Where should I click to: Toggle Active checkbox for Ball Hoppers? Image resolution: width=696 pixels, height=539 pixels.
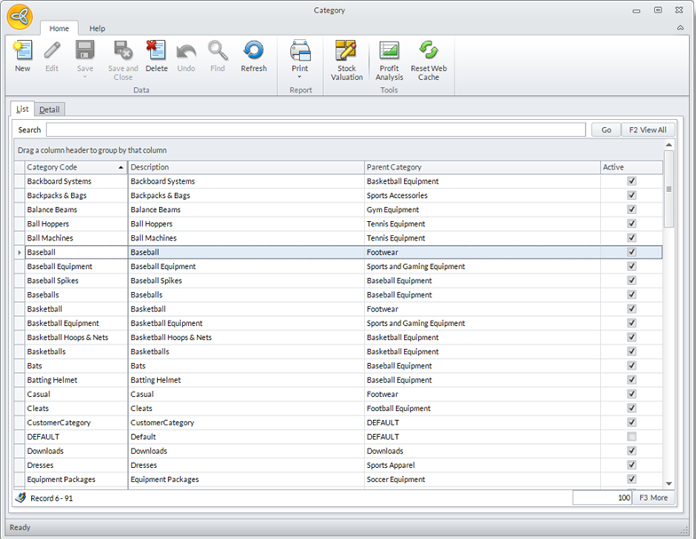(x=632, y=224)
